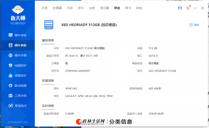Click the 工具市场 toolbox icon

tap(10, 96)
